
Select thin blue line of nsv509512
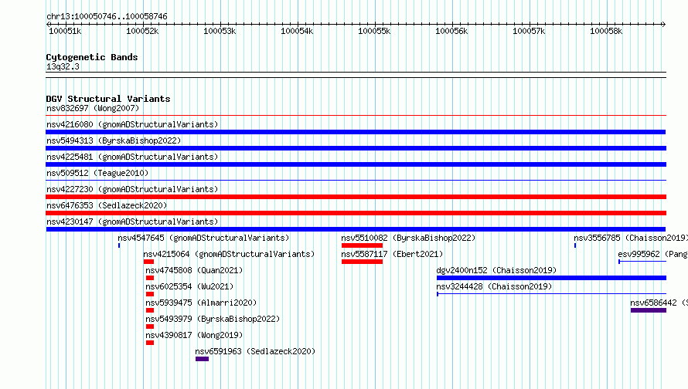[356, 180]
